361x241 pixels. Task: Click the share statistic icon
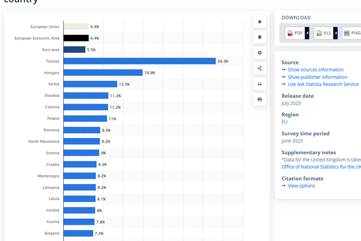(259, 69)
